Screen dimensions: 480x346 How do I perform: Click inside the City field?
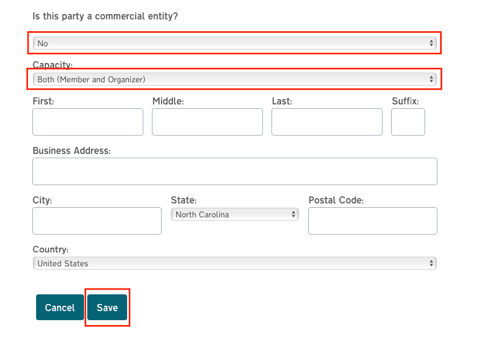(x=96, y=221)
